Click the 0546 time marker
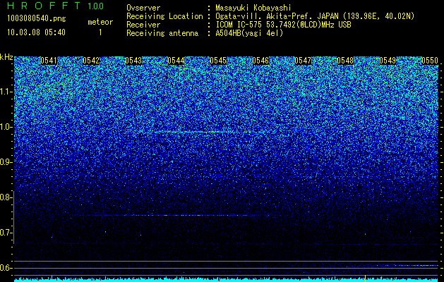 260,61
